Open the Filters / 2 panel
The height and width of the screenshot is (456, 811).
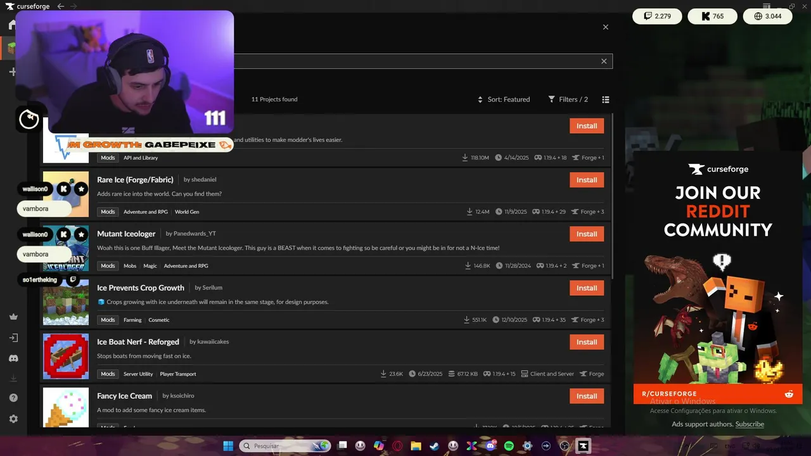(x=568, y=99)
